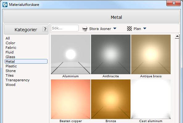Click the Kategorier panel header
Image resolution: width=183 pixels, height=123 pixels.
click(x=26, y=29)
